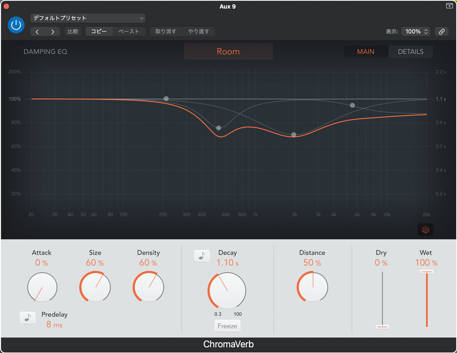Screen dimensions: 457x353
Task: Click the Predelay 8 ms value
Action: click(x=54, y=325)
